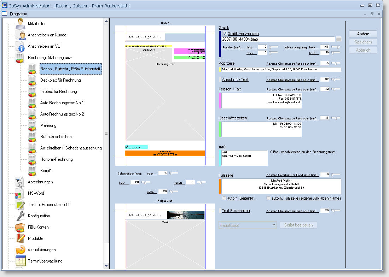The image size is (389, 277).
Task: Click the Abrechnungen sigma icon
Action: point(20,182)
